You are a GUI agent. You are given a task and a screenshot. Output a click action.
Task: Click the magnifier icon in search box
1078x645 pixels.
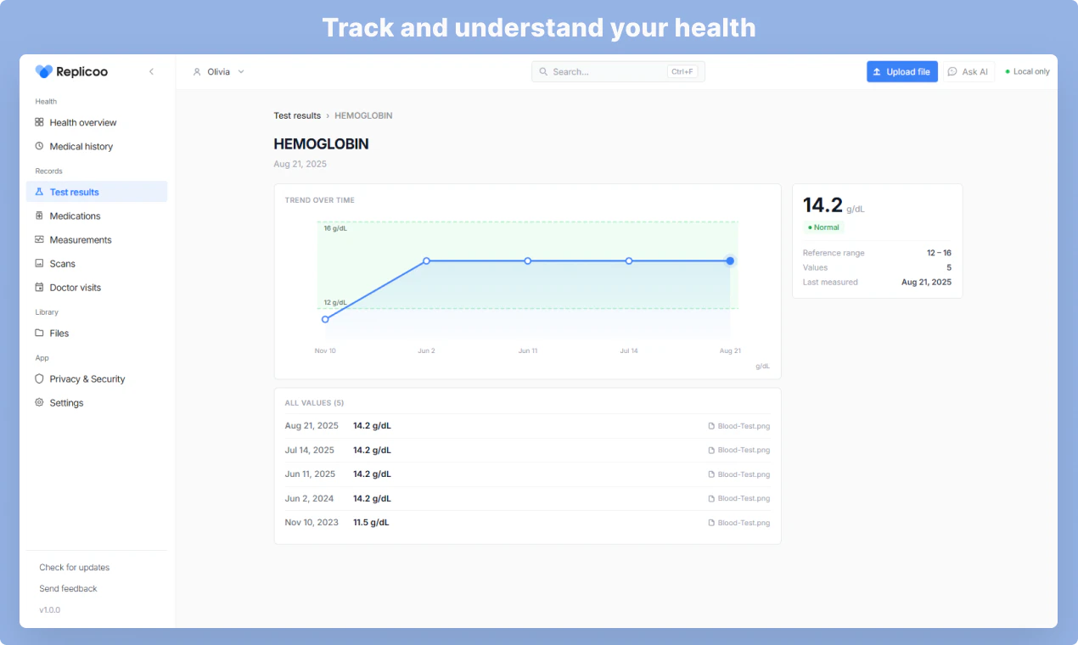click(544, 72)
